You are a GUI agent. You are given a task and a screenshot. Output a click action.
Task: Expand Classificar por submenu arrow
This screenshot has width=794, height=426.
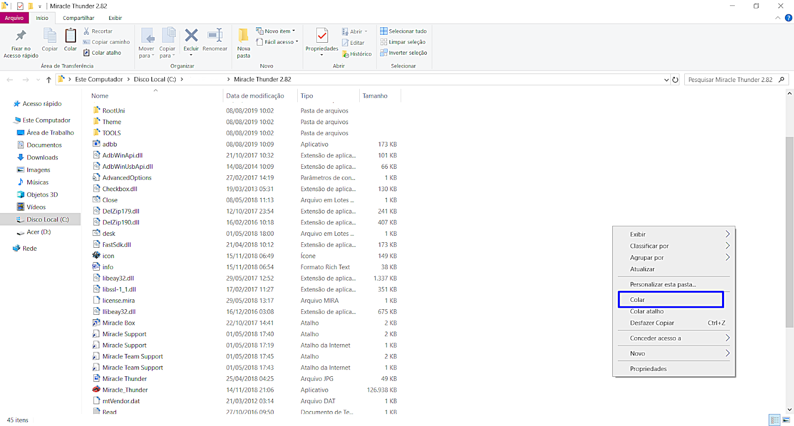point(727,246)
